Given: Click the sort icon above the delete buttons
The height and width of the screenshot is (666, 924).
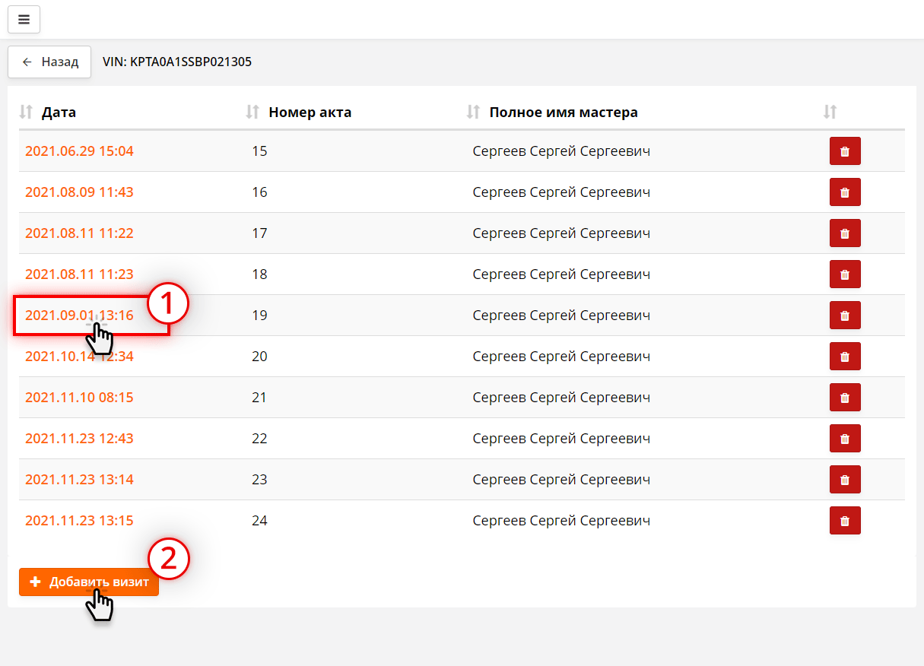Looking at the screenshot, I should [830, 113].
